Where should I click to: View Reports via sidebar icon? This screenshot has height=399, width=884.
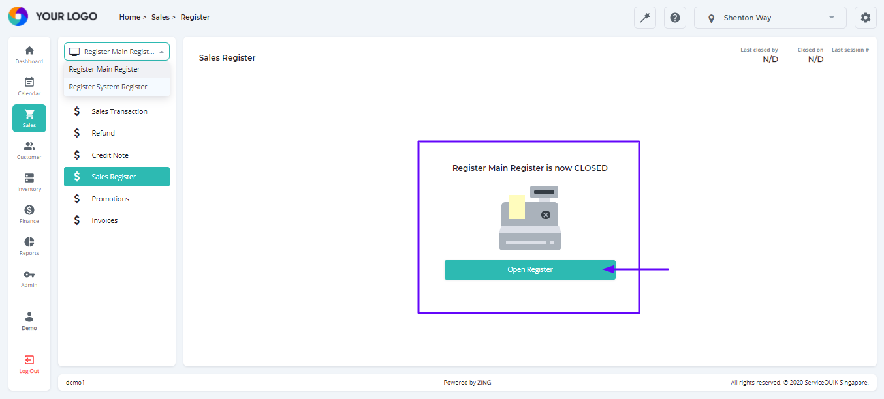click(x=29, y=246)
